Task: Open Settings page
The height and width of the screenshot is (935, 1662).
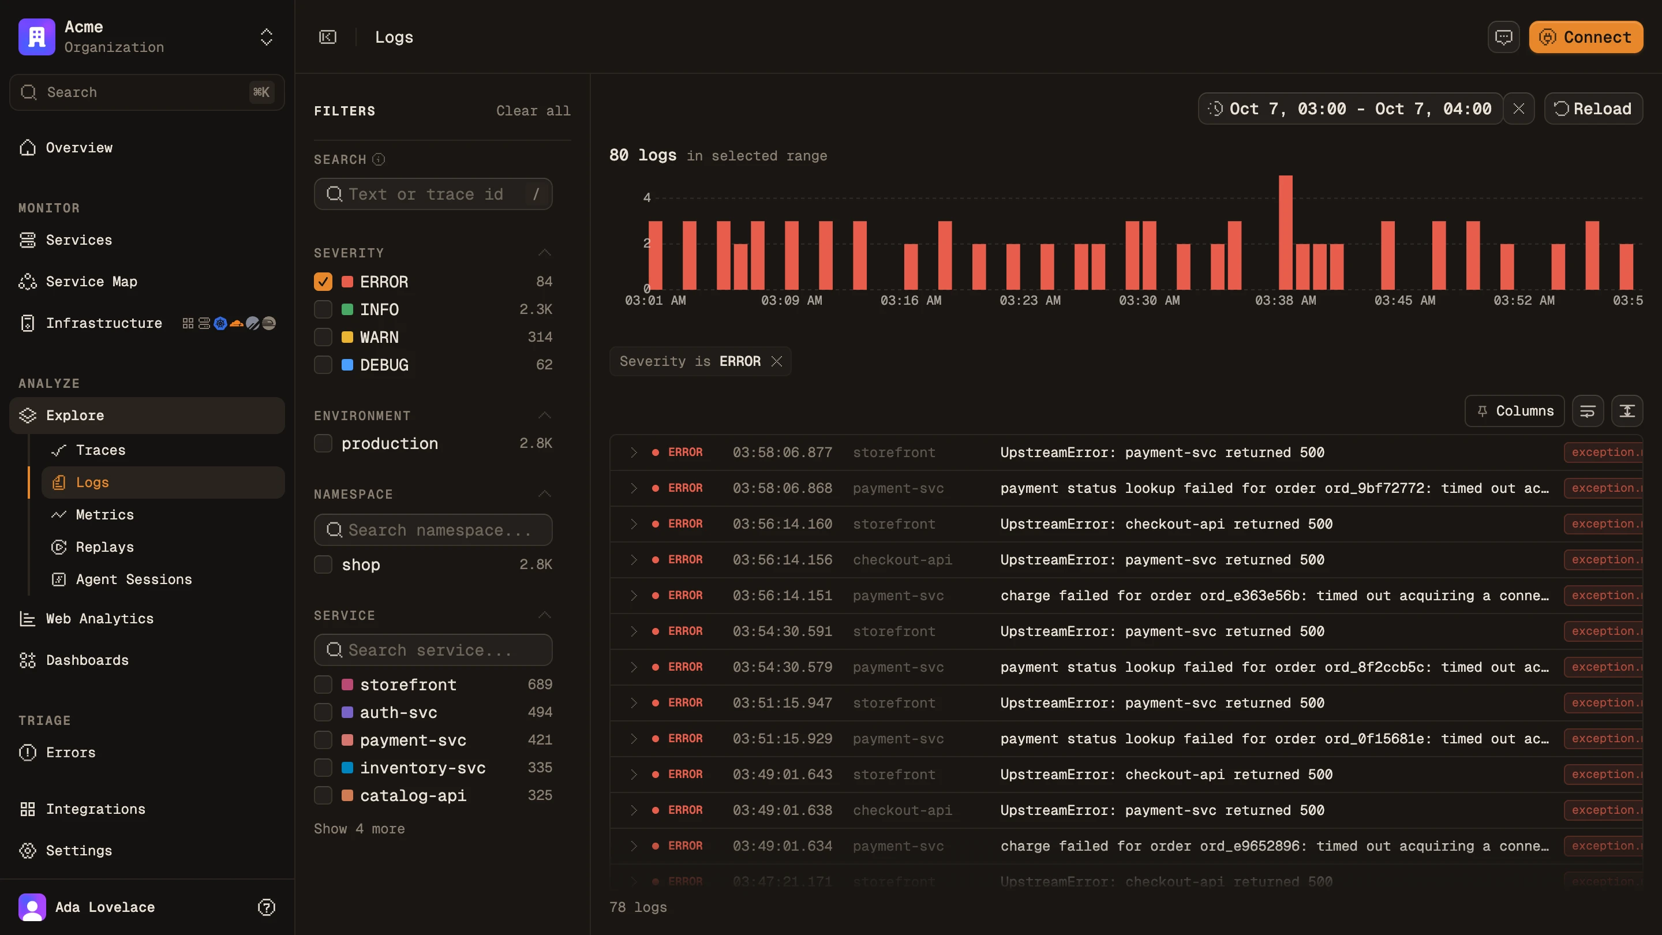Action: 147,851
